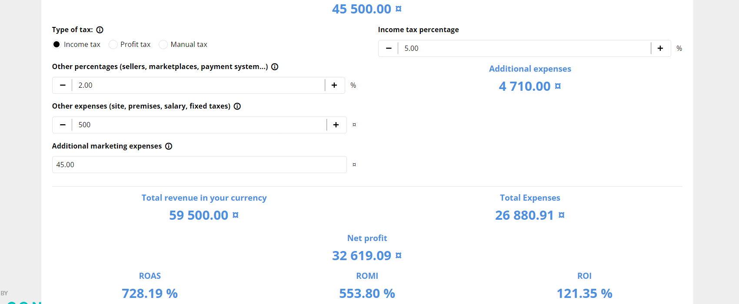Click info icon next to Type of tax
This screenshot has width=739, height=304.
pos(100,30)
